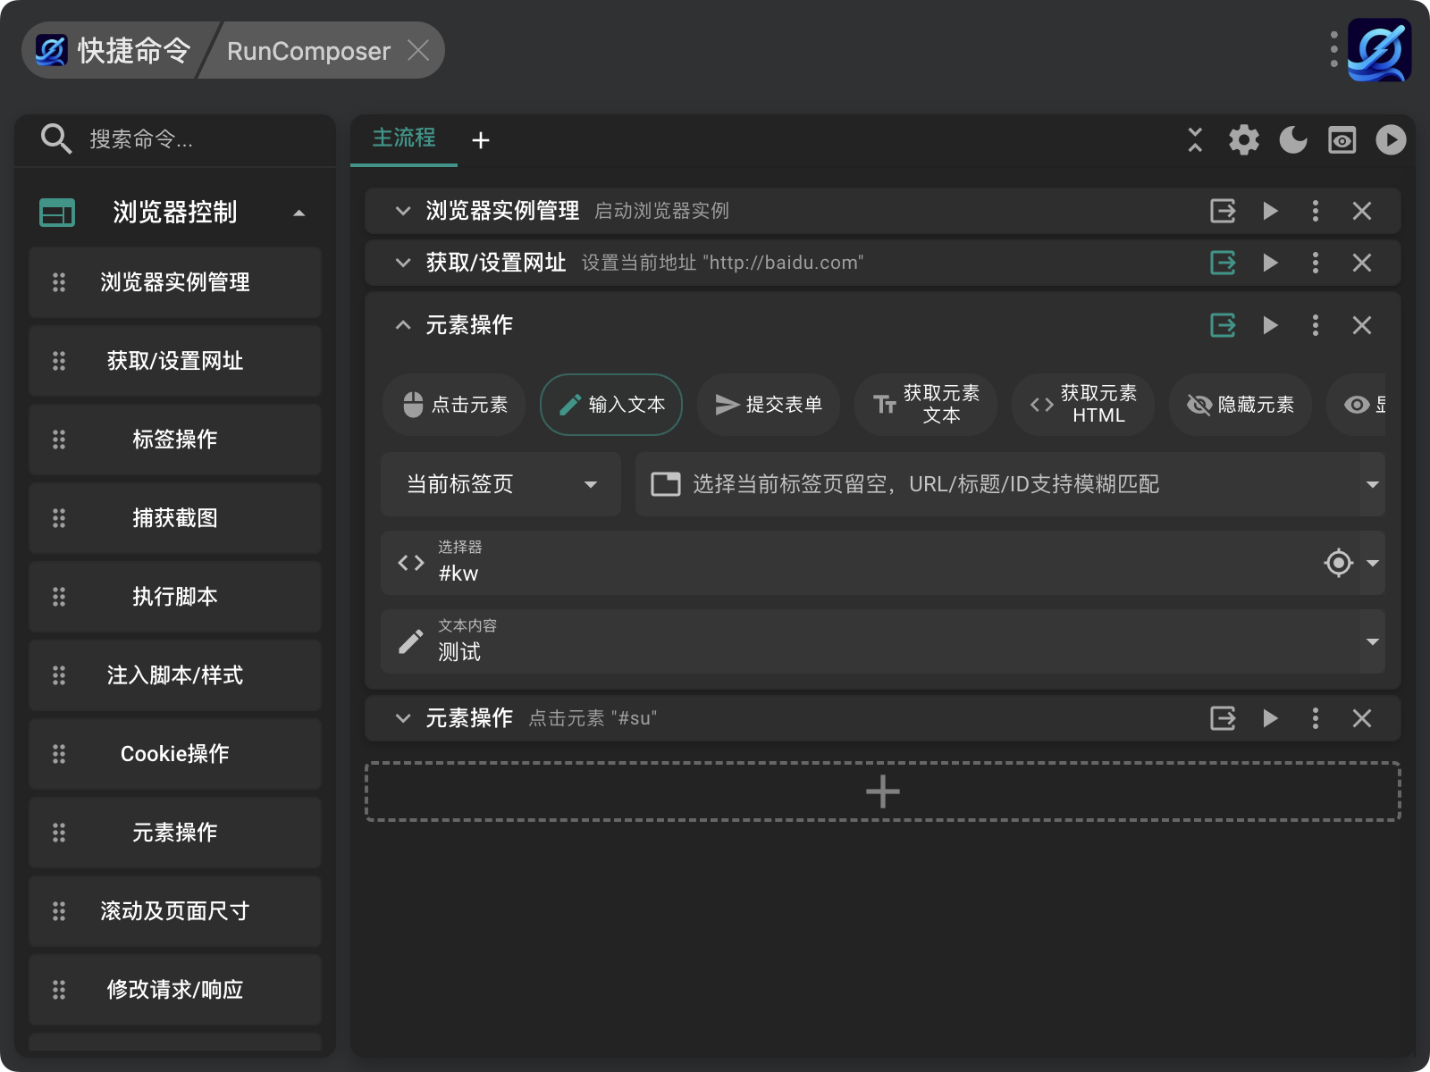Open dropdown arrow of 文本内容 field
The image size is (1430, 1072).
[x=1373, y=641]
